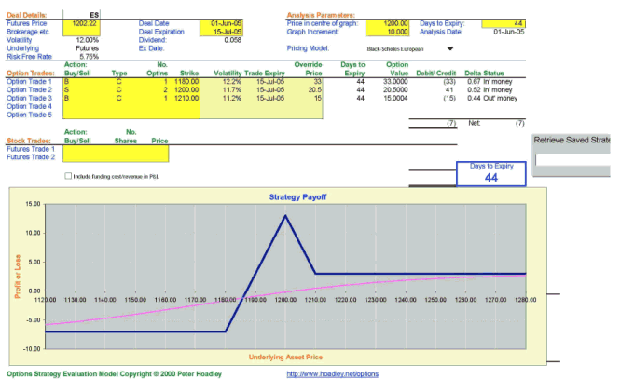Tick the Include funding cost/revenue checkbox

(67, 175)
